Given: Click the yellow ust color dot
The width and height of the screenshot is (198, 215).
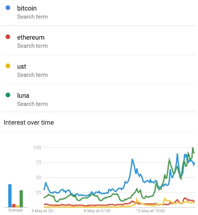Looking at the screenshot, I should point(8,66).
